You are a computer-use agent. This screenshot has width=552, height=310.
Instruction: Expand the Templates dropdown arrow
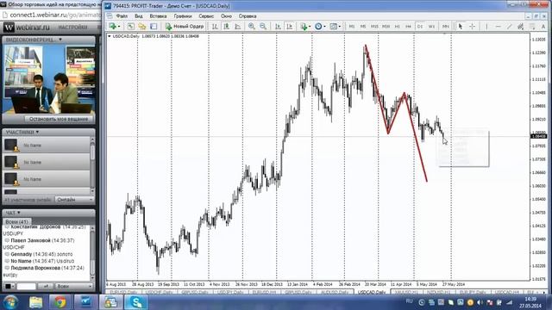click(x=339, y=27)
